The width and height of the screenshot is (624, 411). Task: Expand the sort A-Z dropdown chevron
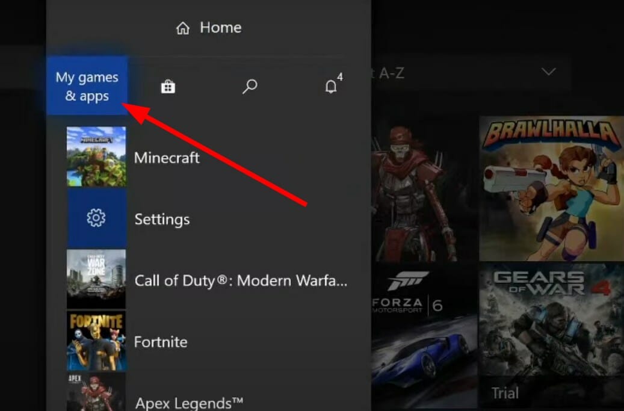click(x=549, y=72)
